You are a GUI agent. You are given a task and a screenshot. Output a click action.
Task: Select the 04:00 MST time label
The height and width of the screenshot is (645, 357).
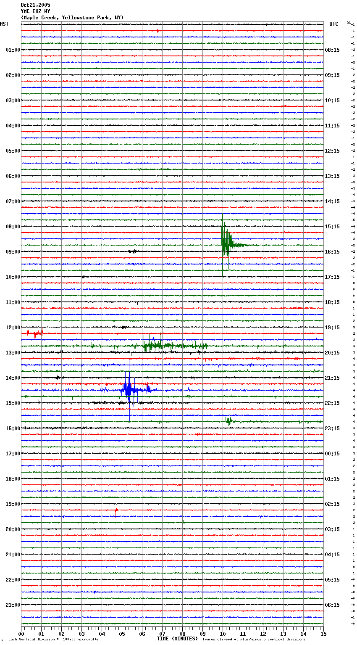click(x=13, y=126)
